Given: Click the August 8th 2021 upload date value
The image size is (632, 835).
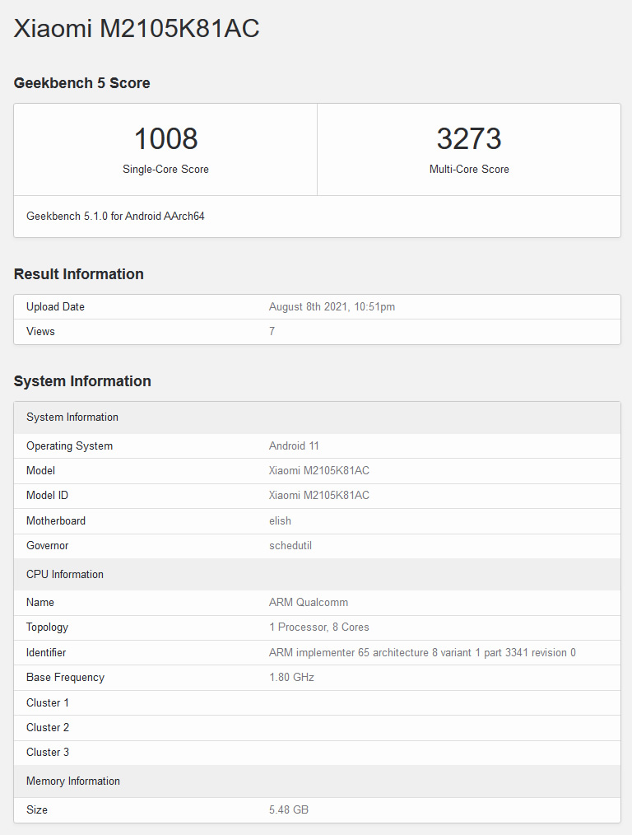Looking at the screenshot, I should (332, 307).
